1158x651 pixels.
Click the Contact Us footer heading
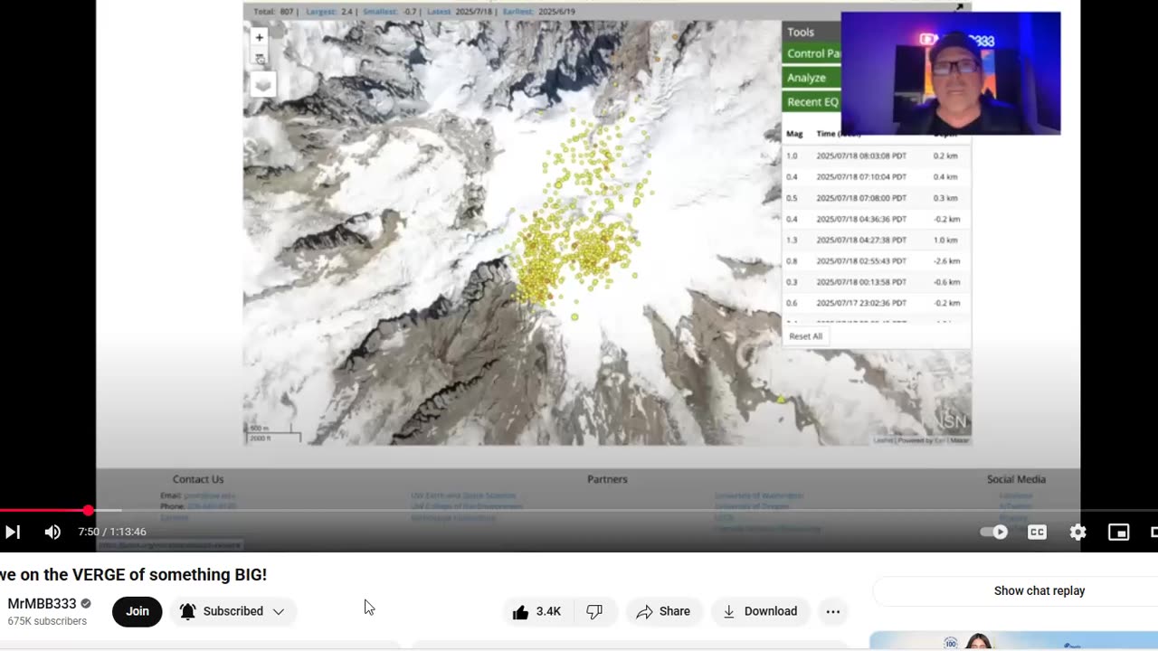coord(198,479)
